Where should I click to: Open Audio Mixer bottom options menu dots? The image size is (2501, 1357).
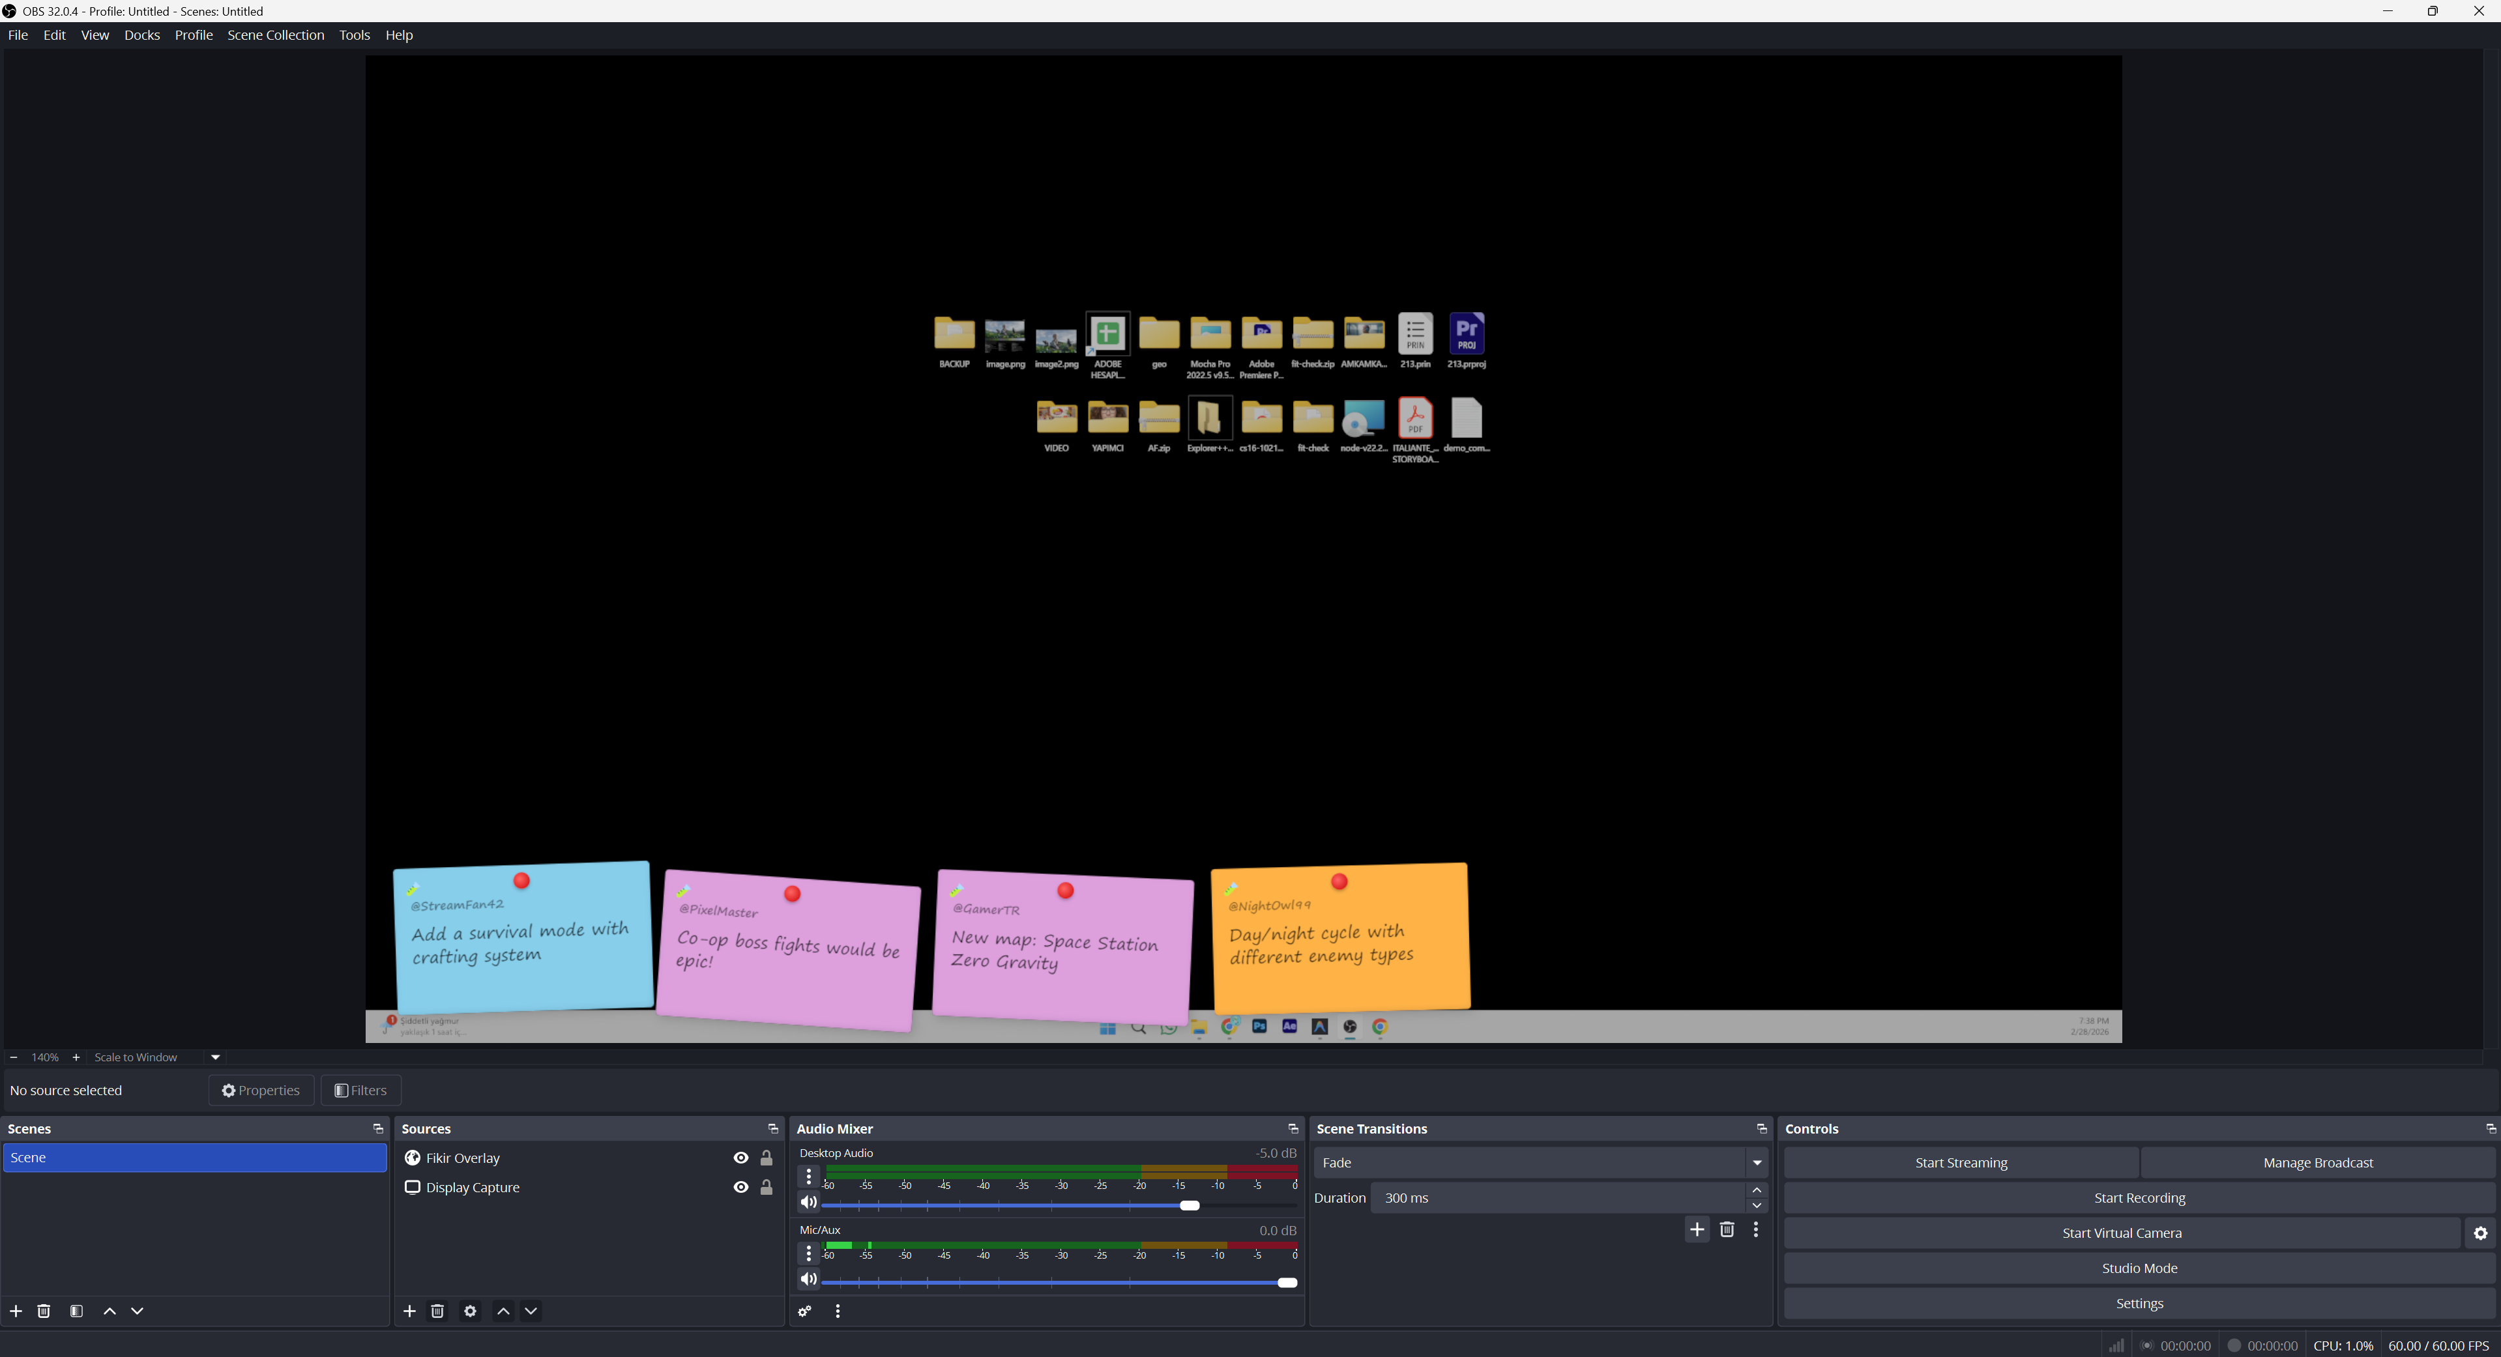tap(838, 1311)
